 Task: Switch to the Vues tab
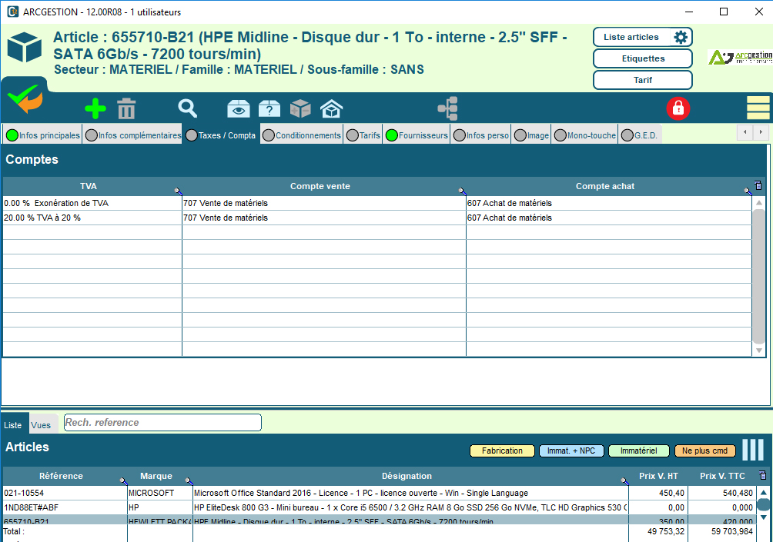pyautogui.click(x=41, y=425)
